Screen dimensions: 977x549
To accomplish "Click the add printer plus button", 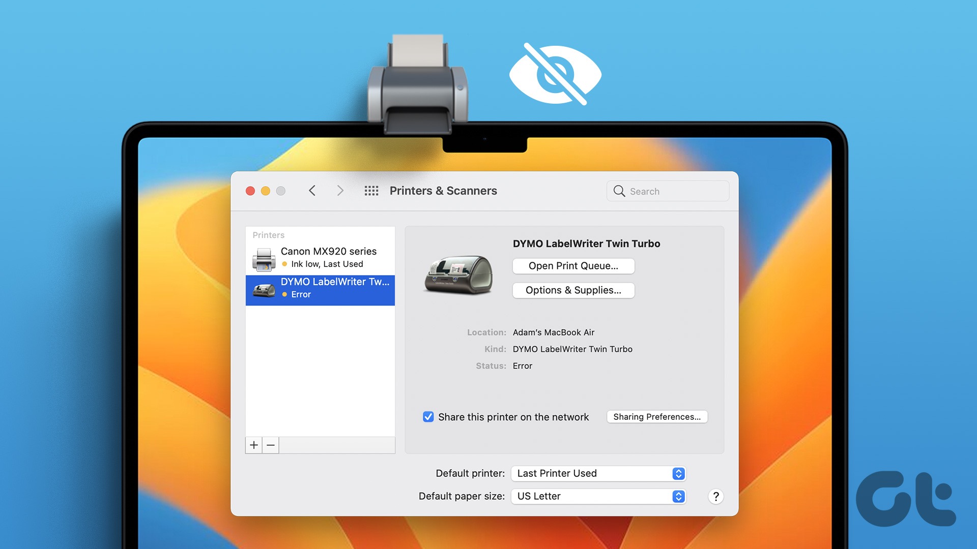I will click(x=253, y=444).
